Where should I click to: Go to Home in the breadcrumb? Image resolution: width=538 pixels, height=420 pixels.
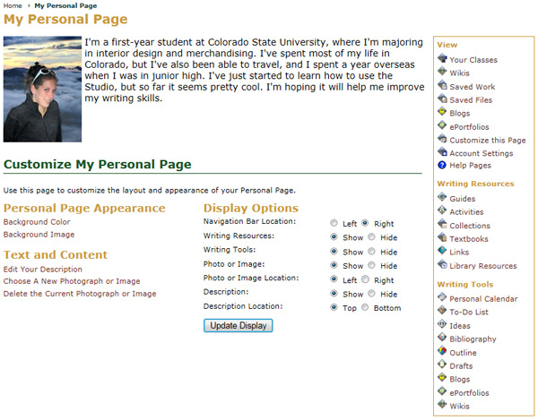13,6
